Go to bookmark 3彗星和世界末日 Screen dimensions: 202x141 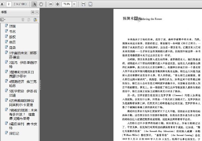22,74
